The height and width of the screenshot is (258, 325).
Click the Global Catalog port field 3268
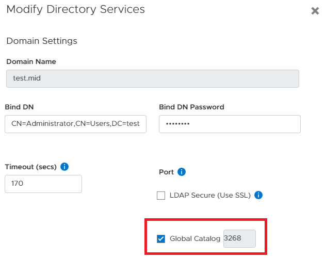pos(239,238)
